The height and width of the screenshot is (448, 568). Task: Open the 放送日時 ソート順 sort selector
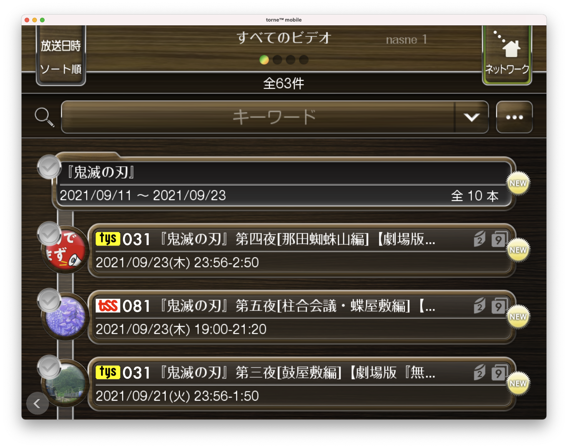(x=61, y=56)
